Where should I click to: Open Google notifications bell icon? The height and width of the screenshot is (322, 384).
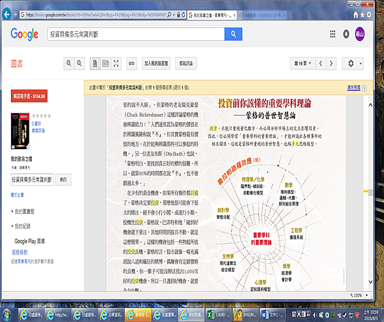coord(346,34)
